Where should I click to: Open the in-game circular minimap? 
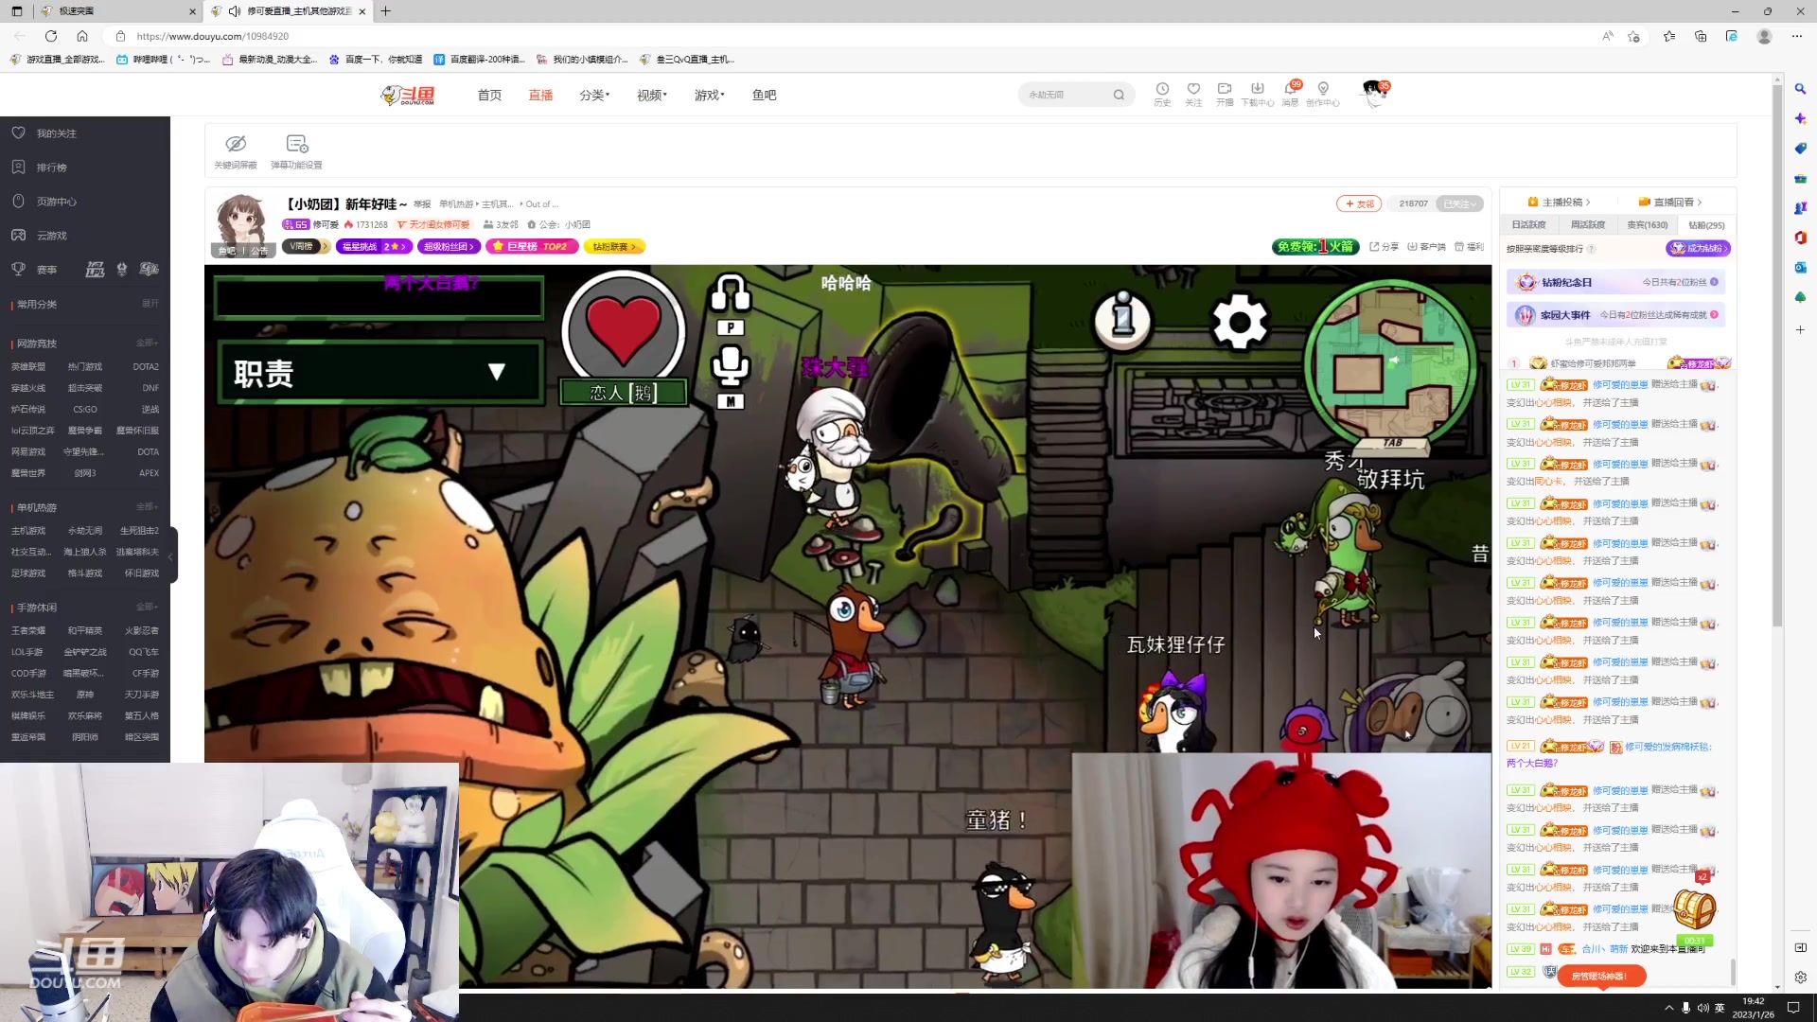(1389, 364)
